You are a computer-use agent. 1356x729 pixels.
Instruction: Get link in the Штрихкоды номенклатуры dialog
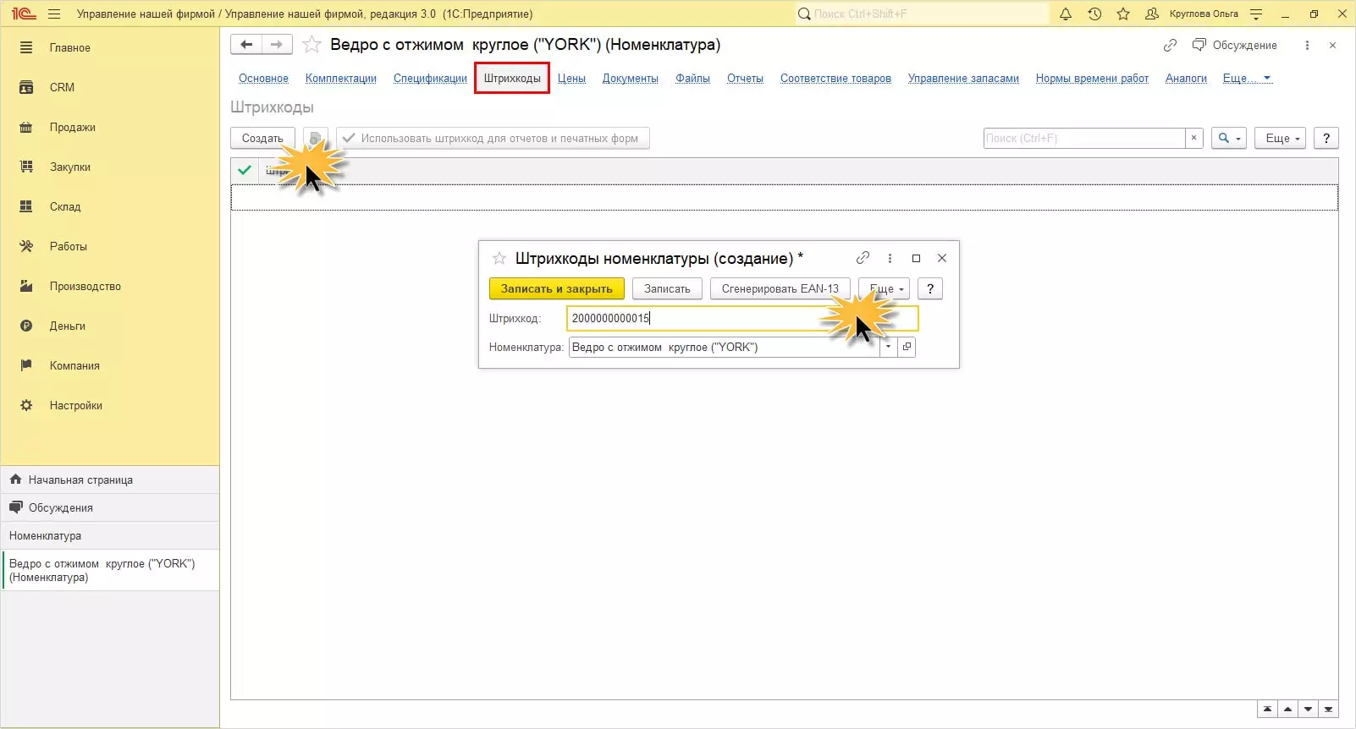pyautogui.click(x=863, y=258)
